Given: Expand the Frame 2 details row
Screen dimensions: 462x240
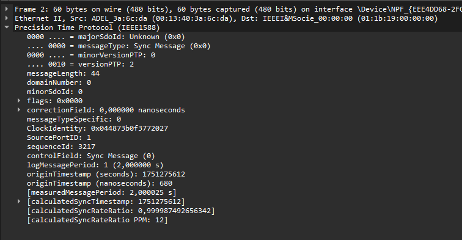Looking at the screenshot, I should pyautogui.click(x=7, y=9).
